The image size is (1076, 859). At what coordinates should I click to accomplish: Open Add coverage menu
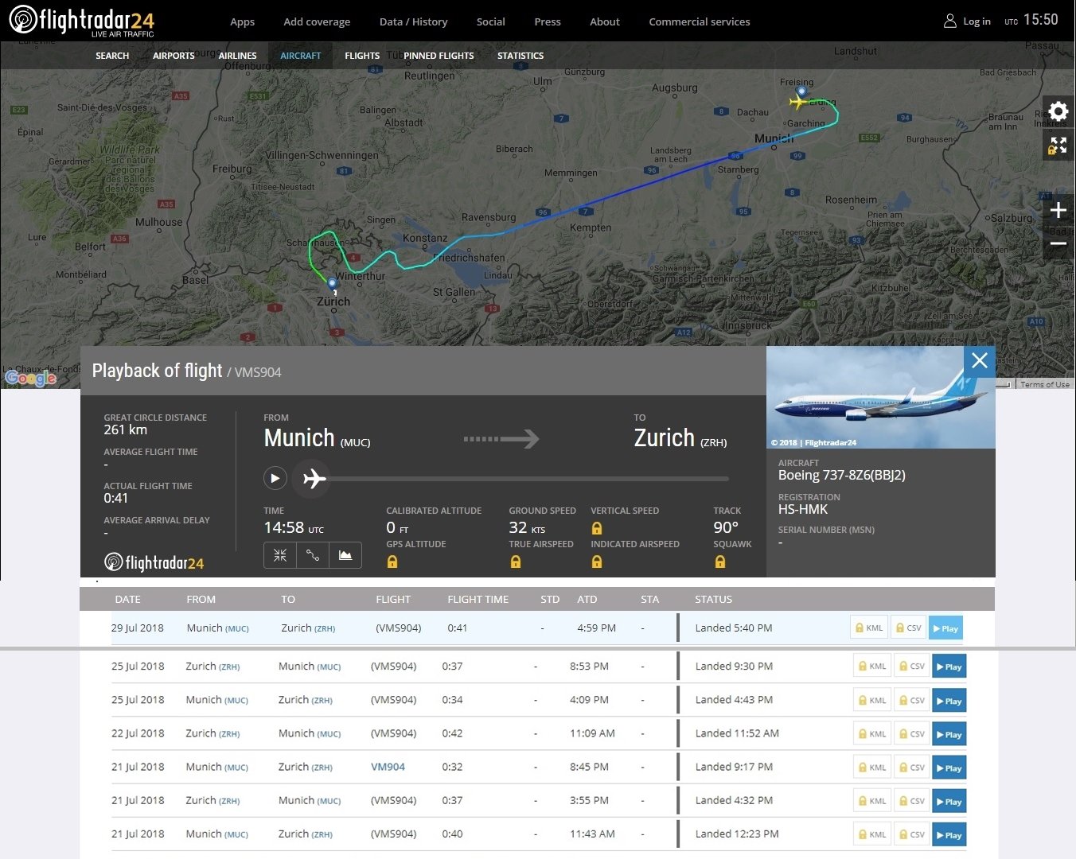coord(317,21)
